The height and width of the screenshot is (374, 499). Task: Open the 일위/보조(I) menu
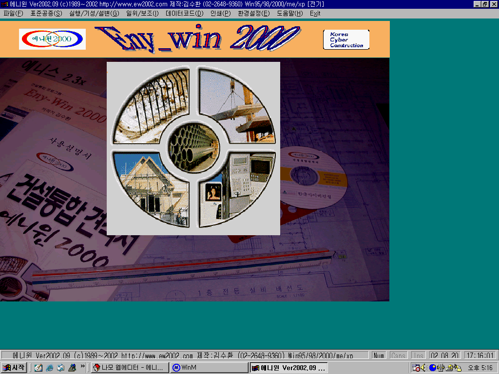[x=142, y=13]
